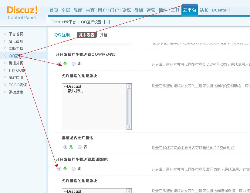Viewport: 250px width, 193px height.
Task: Open the 门户 top menu
Action: click(114, 10)
